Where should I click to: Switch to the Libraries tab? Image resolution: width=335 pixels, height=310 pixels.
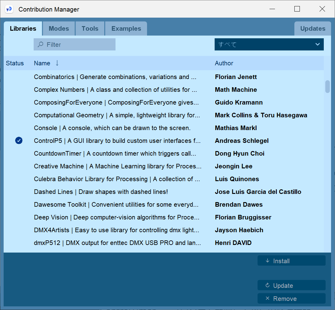[x=23, y=29]
